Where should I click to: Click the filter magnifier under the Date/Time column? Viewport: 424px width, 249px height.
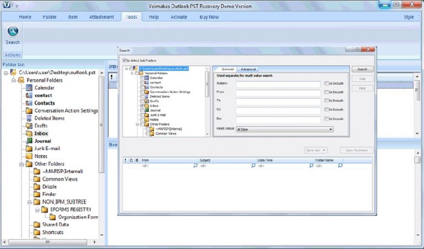(311, 166)
